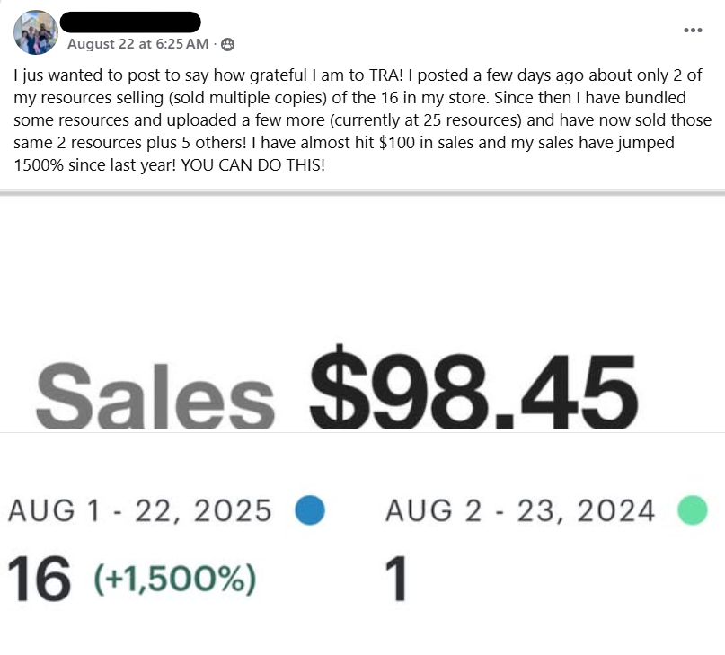Viewport: 725px width, 655px height.
Task: Click the divider line above the sales image
Action: click(362, 191)
